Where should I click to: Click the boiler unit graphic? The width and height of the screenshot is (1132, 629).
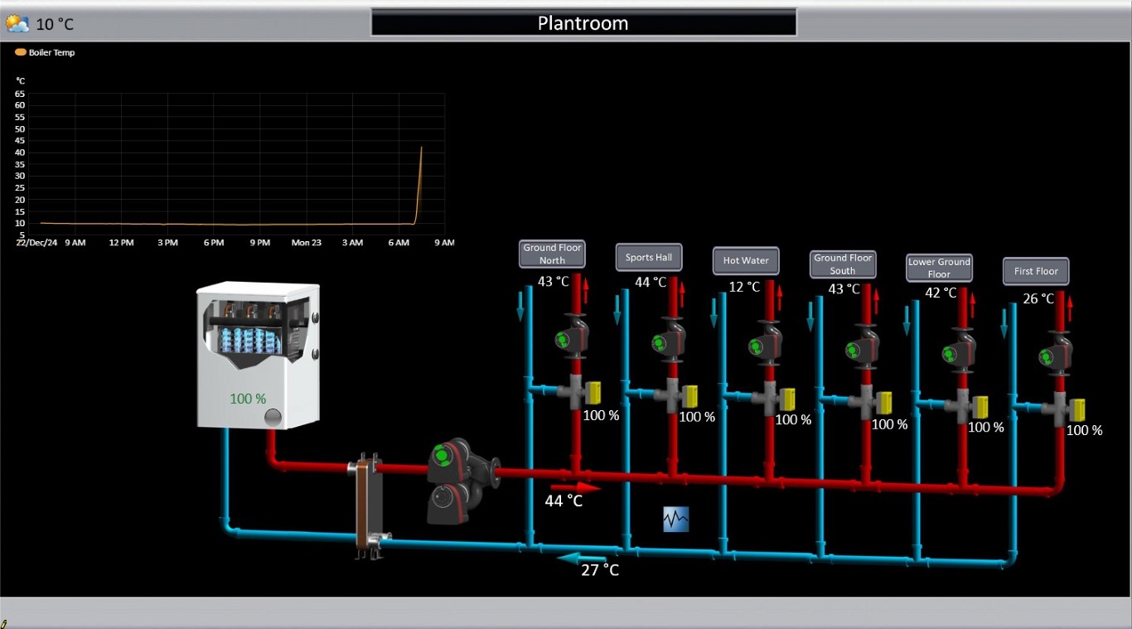(x=257, y=356)
